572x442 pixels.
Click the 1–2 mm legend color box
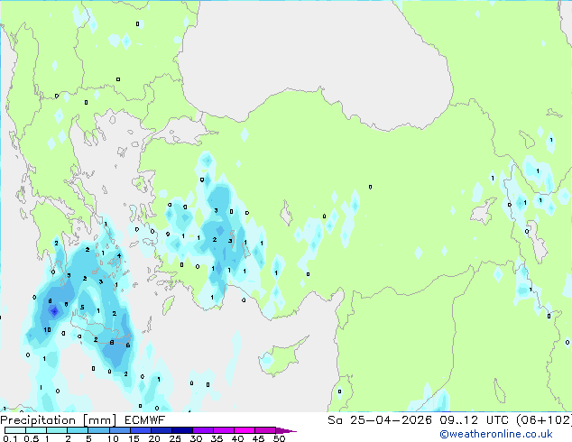(57, 430)
